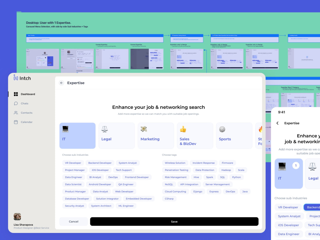Tap the mobile iOS Developer chip
The height and width of the screenshot is (240, 320).
coord(288,225)
